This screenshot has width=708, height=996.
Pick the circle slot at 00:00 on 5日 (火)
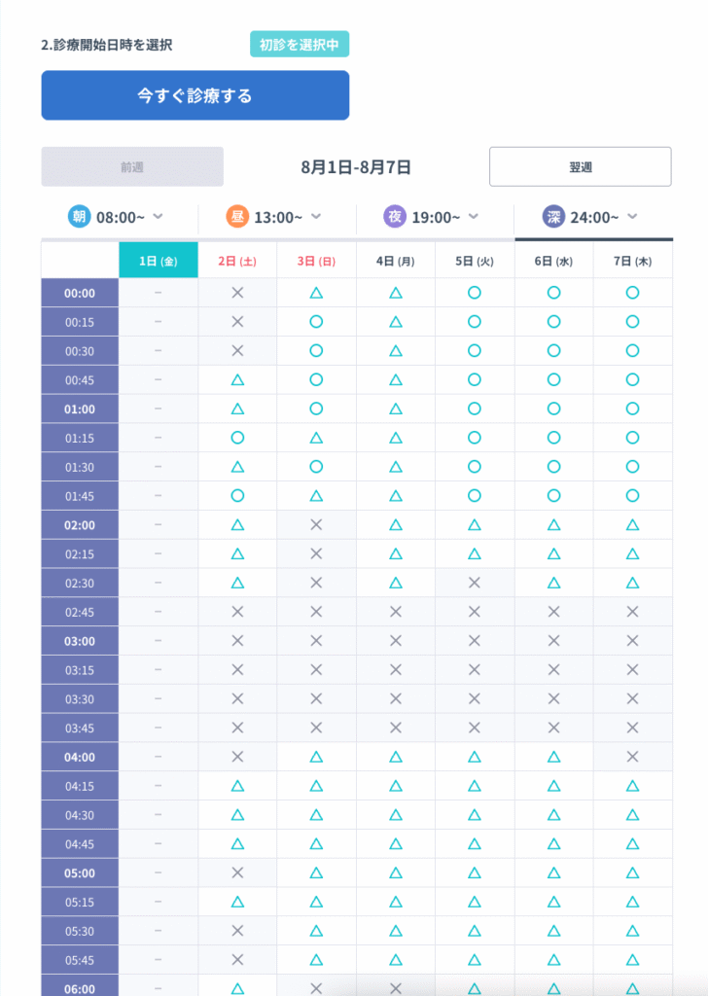click(475, 293)
